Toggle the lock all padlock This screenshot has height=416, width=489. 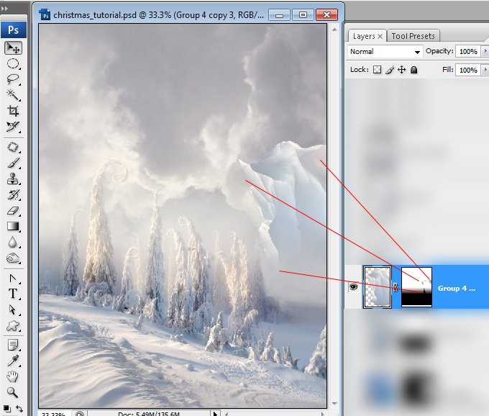pyautogui.click(x=413, y=70)
